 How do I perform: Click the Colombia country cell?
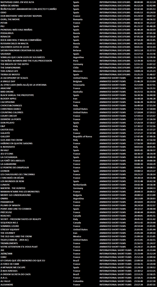pos(78,281)
